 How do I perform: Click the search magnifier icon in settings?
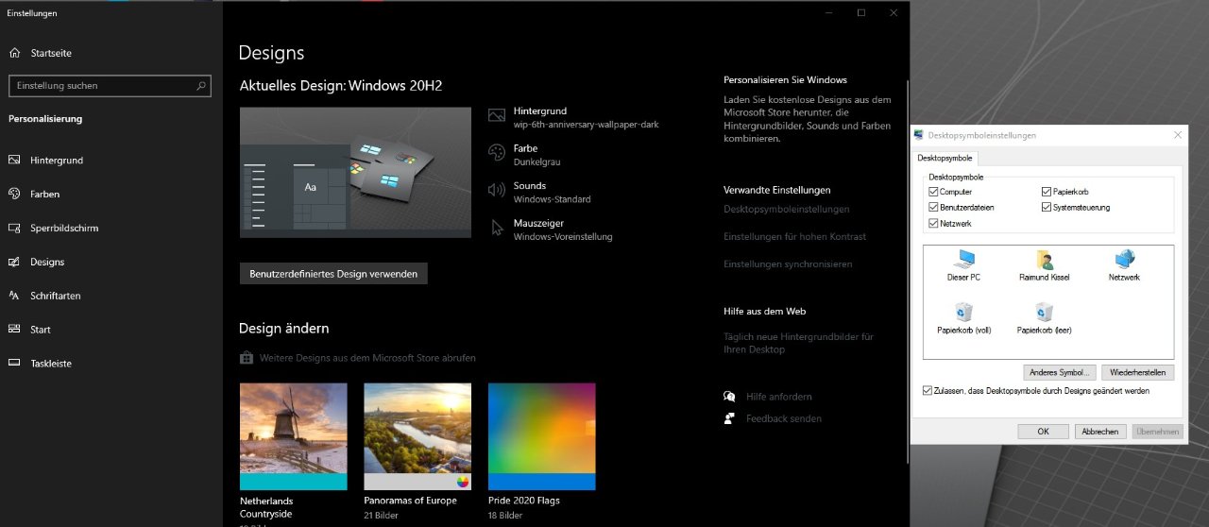pyautogui.click(x=201, y=85)
